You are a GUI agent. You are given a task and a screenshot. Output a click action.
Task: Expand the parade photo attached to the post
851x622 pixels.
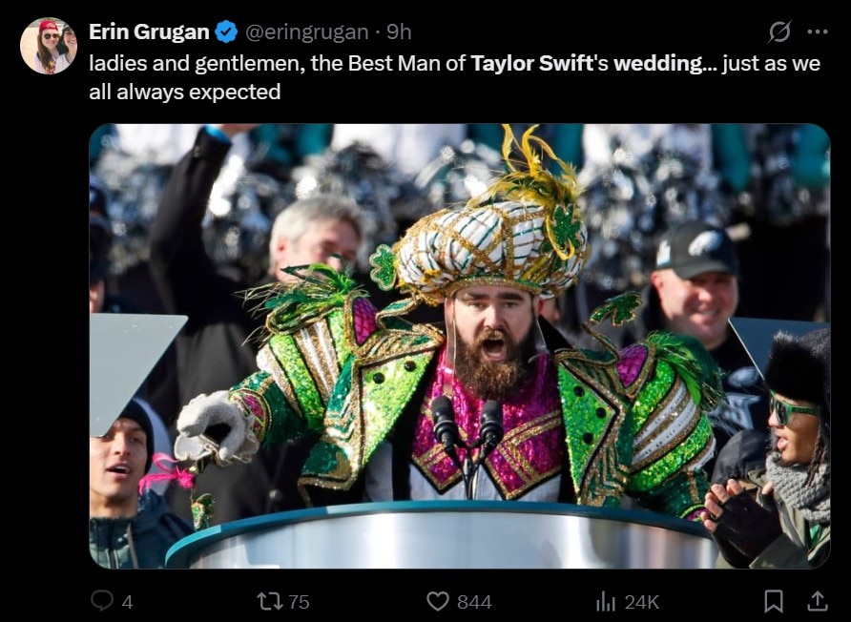click(459, 345)
